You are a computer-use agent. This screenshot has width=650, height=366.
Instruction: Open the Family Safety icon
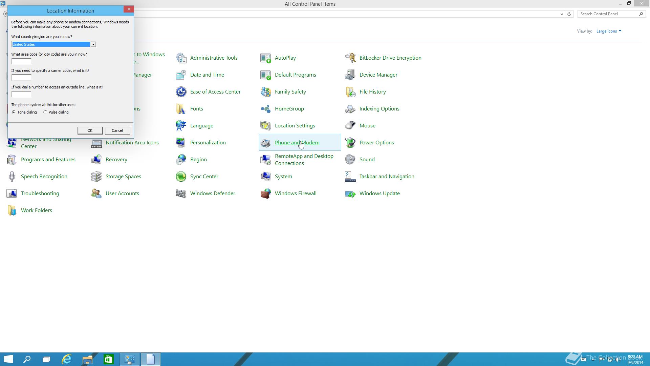pos(266,92)
